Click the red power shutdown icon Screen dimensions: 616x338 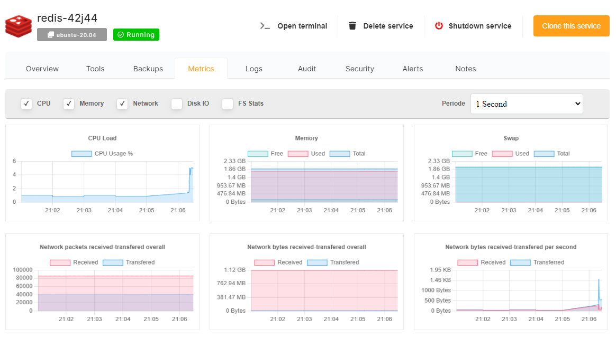[439, 26]
